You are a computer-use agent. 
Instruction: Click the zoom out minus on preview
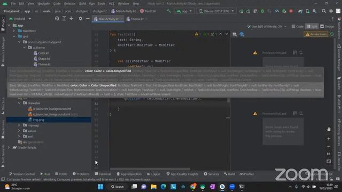point(329,146)
